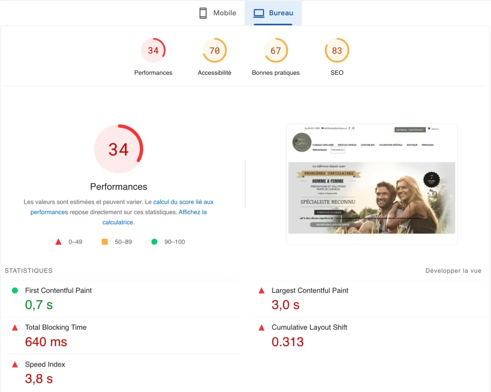The height and width of the screenshot is (392, 491).
Task: Select the Bureau tab
Action: pos(273,13)
